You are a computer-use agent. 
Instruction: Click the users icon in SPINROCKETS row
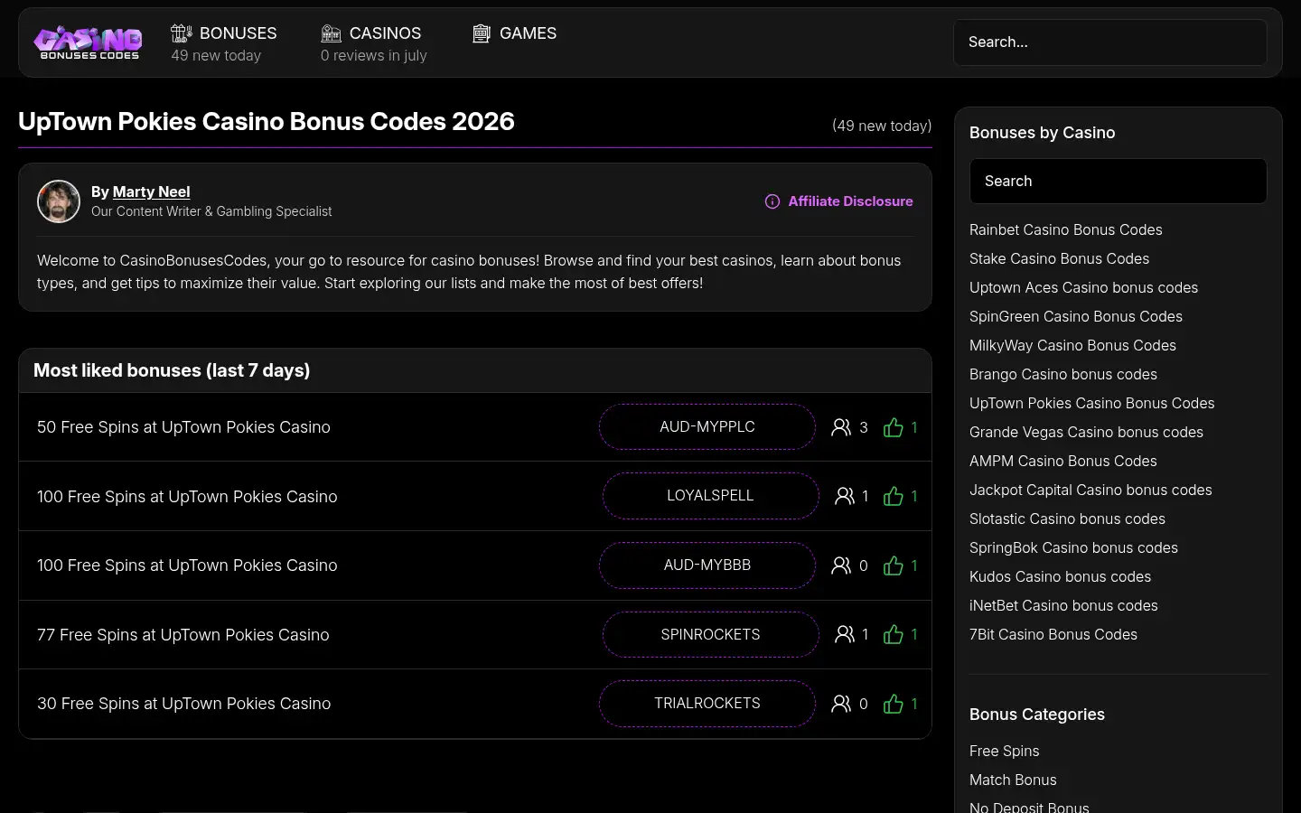pos(845,634)
